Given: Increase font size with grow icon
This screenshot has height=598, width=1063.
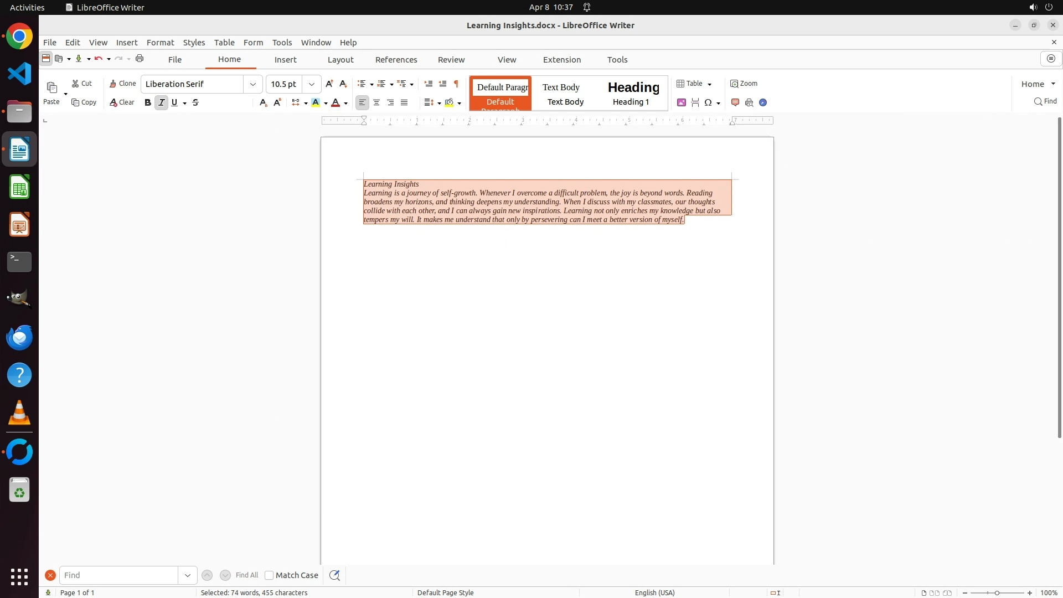Looking at the screenshot, I should click(x=329, y=84).
